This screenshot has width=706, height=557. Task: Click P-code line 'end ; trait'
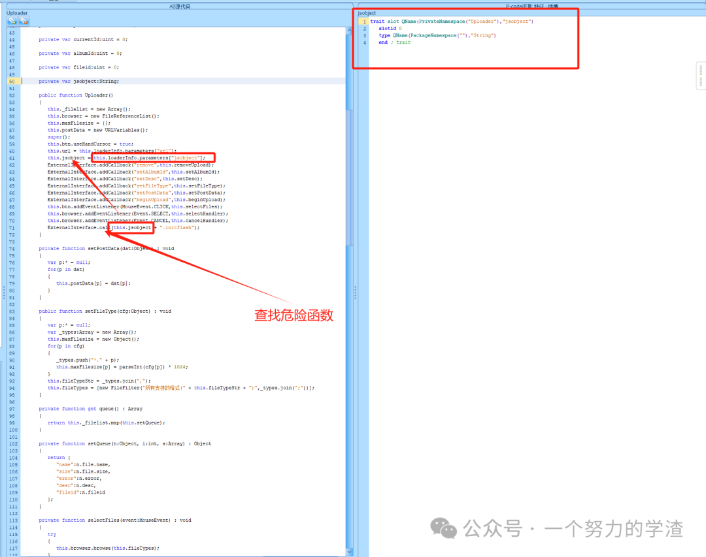(394, 42)
